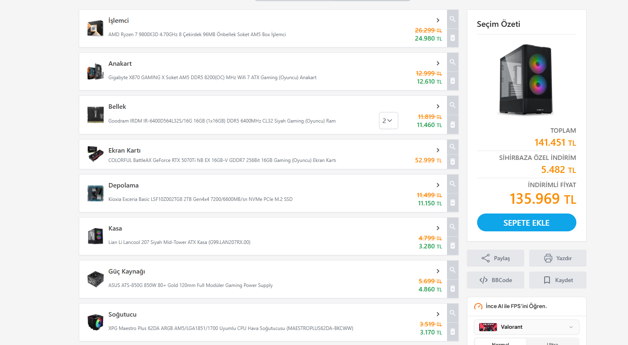Click the XPG Maestro Plus cooler name
This screenshot has width=628, height=345.
click(231, 328)
